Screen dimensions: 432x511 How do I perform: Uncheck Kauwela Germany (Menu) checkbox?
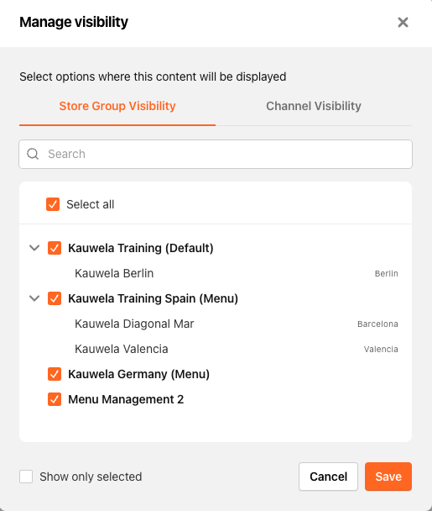point(55,374)
